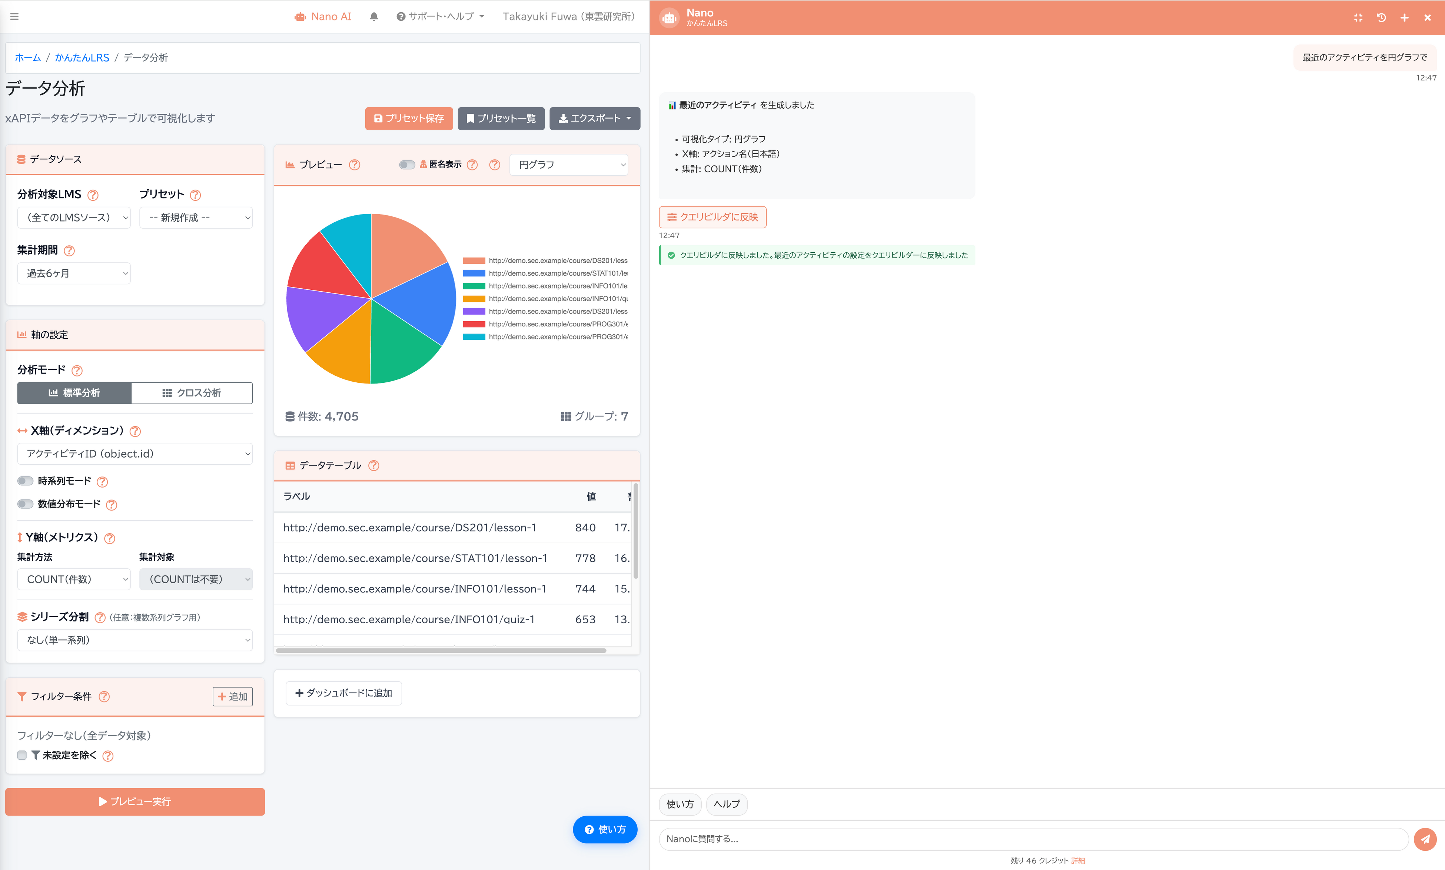
Task: Open サポート・ヘルプ menu
Action: click(x=440, y=16)
